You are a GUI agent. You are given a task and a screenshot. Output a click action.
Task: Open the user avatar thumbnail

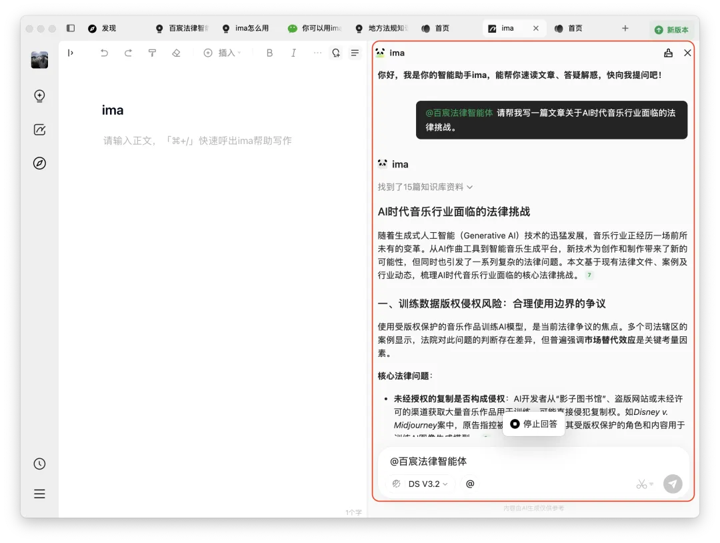pyautogui.click(x=39, y=60)
